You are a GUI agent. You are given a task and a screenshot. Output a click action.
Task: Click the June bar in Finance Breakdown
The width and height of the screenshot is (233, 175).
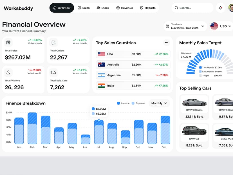tap(86, 139)
